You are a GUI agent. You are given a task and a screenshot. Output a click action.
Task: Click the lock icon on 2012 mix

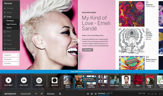pos(107,76)
